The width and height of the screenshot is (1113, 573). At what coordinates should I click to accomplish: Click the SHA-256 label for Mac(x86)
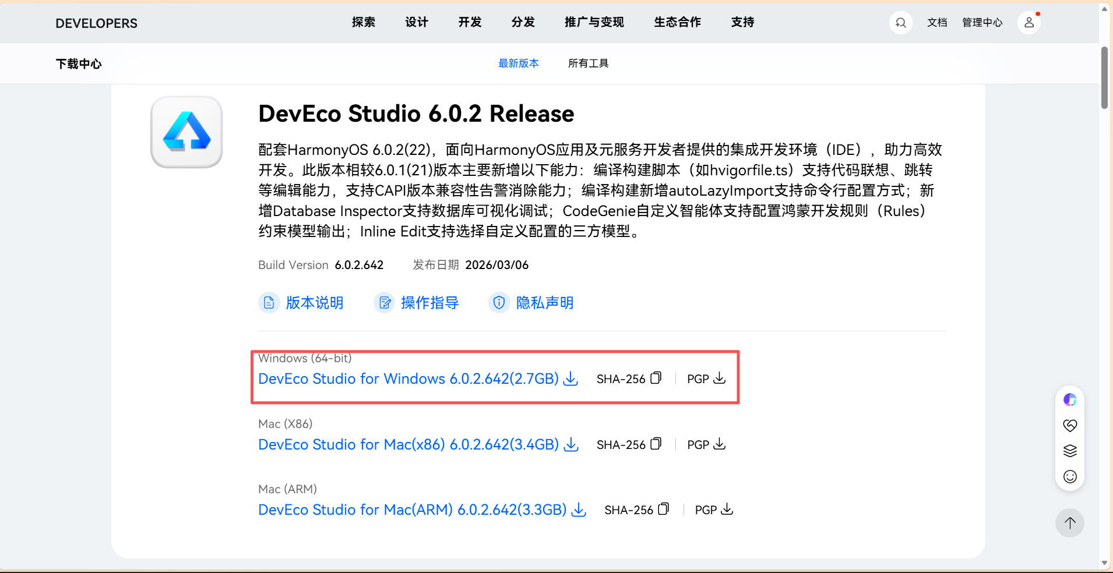click(621, 445)
